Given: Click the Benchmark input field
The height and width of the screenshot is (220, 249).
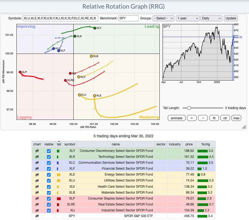Looking at the screenshot, I should (x=128, y=18).
